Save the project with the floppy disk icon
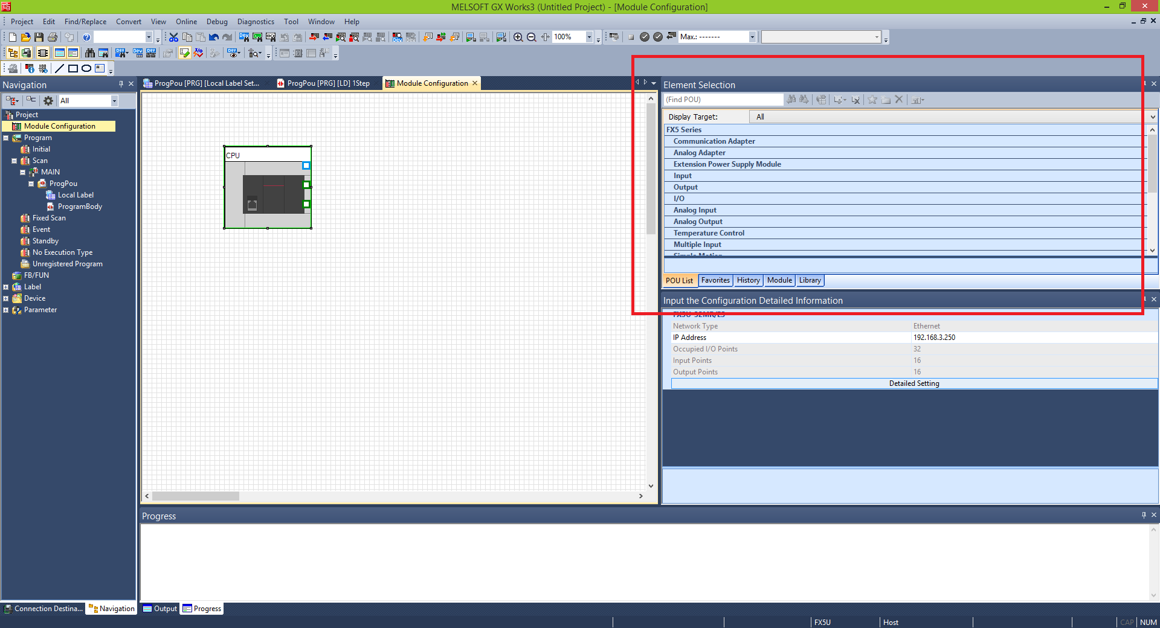 [x=39, y=37]
